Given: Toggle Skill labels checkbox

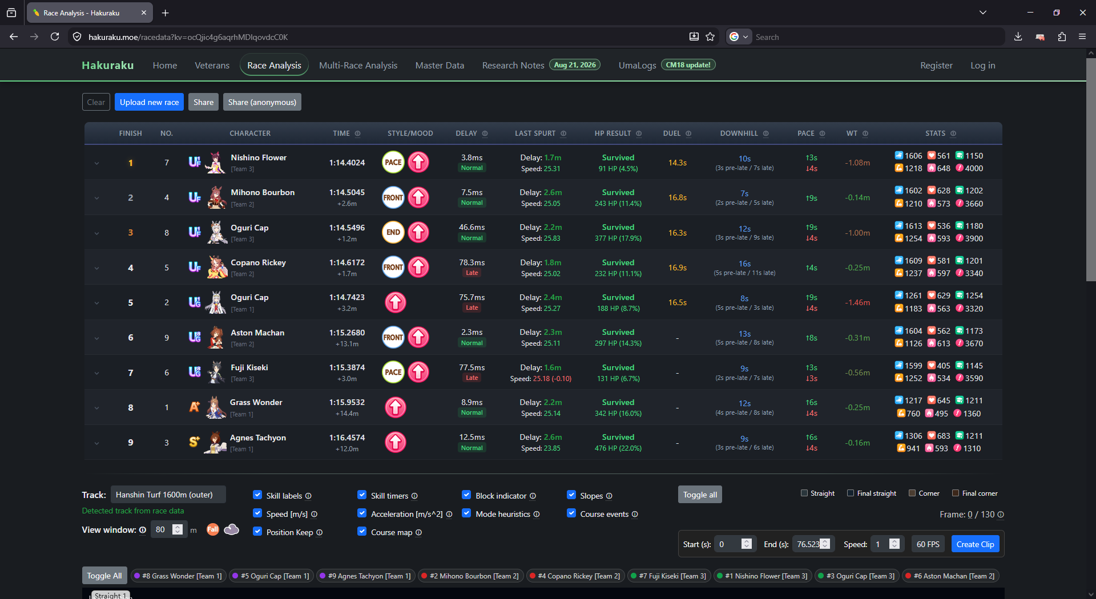Looking at the screenshot, I should [x=257, y=495].
